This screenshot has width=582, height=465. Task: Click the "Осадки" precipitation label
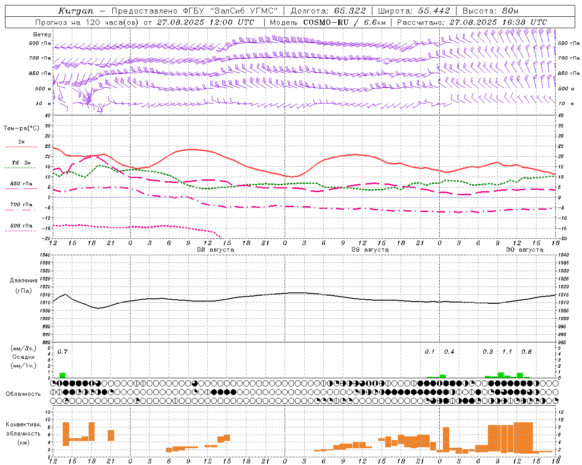(23, 357)
